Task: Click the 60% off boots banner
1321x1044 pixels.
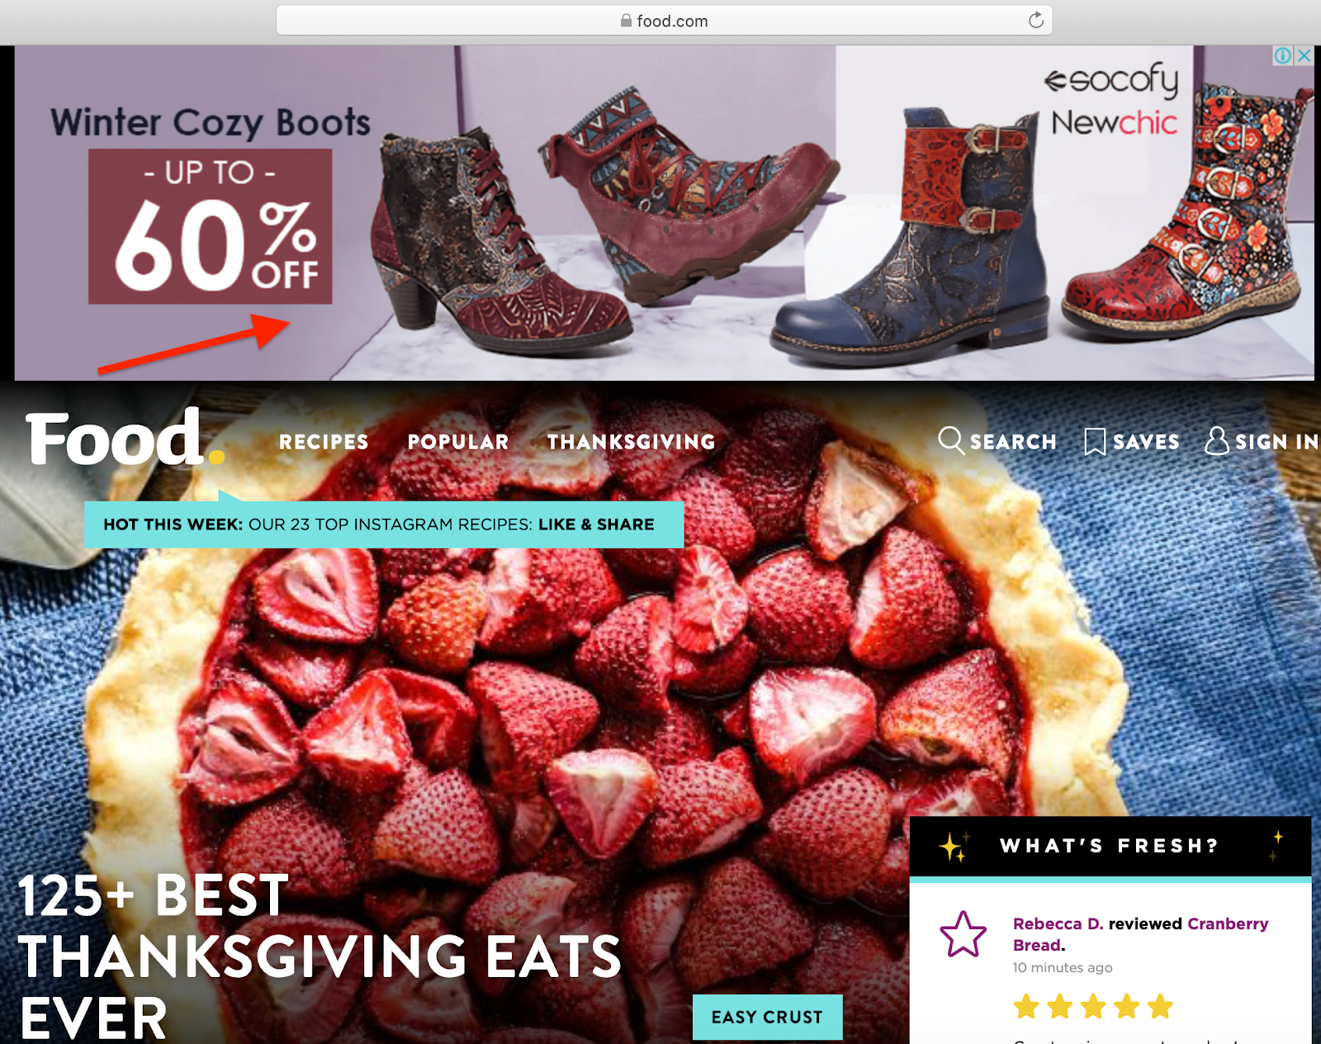Action: (x=664, y=213)
